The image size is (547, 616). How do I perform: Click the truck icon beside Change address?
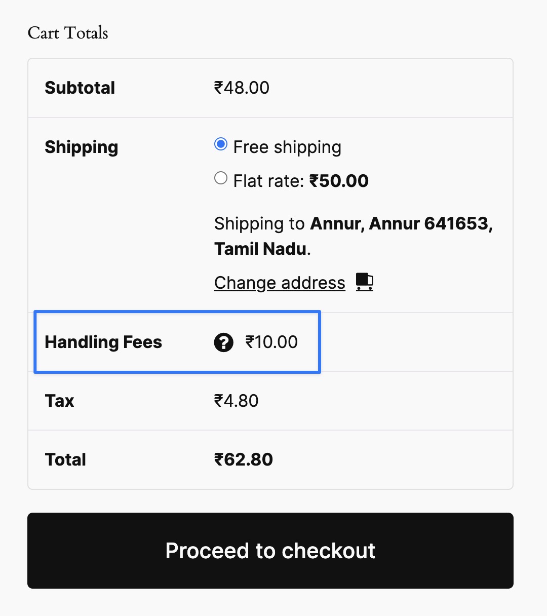pyautogui.click(x=364, y=282)
